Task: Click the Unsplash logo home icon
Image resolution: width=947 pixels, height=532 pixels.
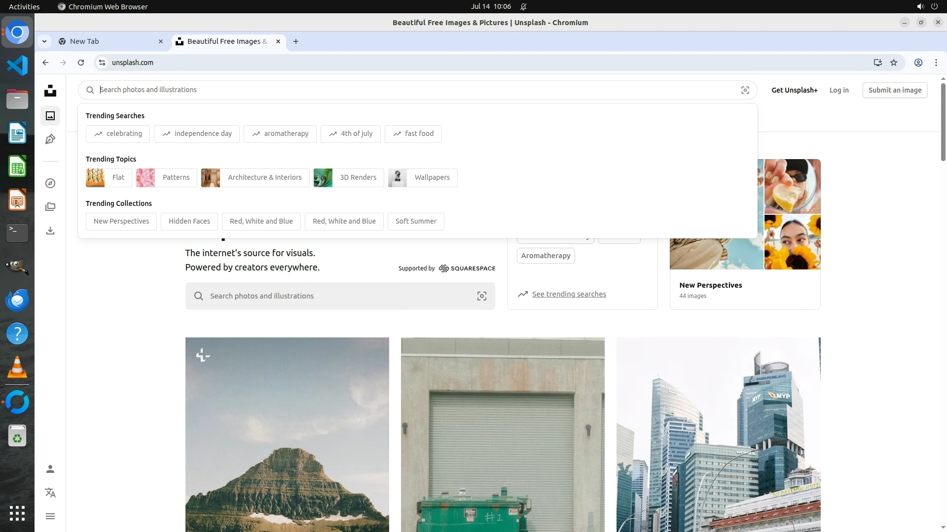Action: click(x=50, y=91)
